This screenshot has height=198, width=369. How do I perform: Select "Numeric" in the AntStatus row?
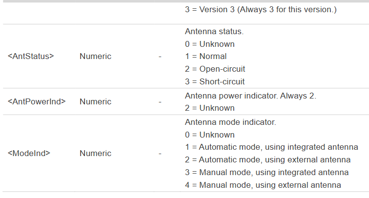pos(95,56)
